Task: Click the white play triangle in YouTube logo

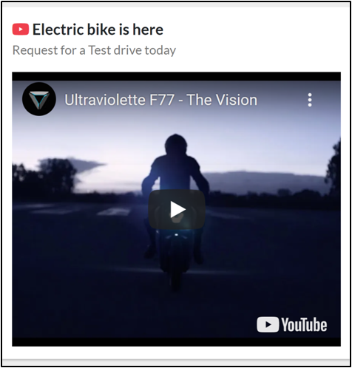Action: [x=268, y=324]
